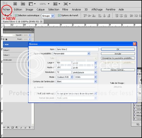Select the Calque 2 layer
Image resolution: width=142 pixels, height=138 pixels.
(16, 50)
